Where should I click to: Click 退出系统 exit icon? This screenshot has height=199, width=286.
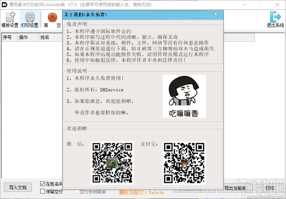(x=275, y=19)
